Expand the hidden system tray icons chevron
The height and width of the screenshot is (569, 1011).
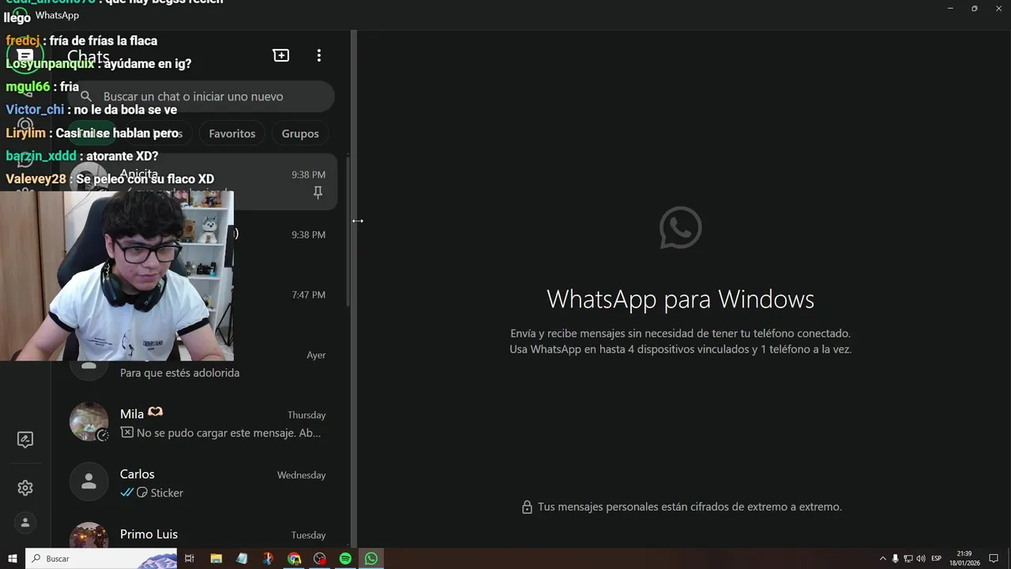882,559
